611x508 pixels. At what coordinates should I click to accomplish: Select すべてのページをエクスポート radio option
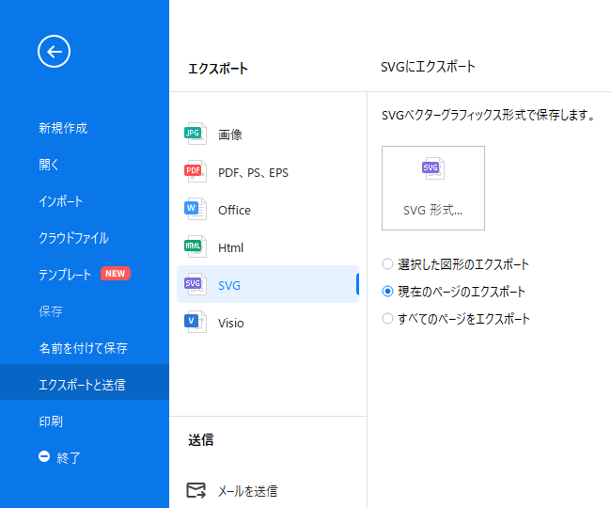point(387,319)
